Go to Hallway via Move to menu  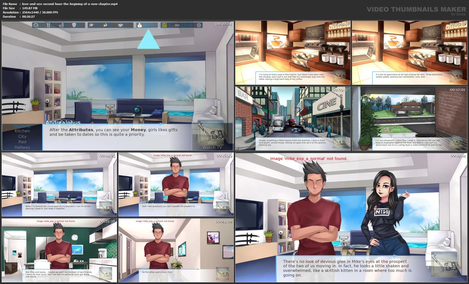point(22,147)
